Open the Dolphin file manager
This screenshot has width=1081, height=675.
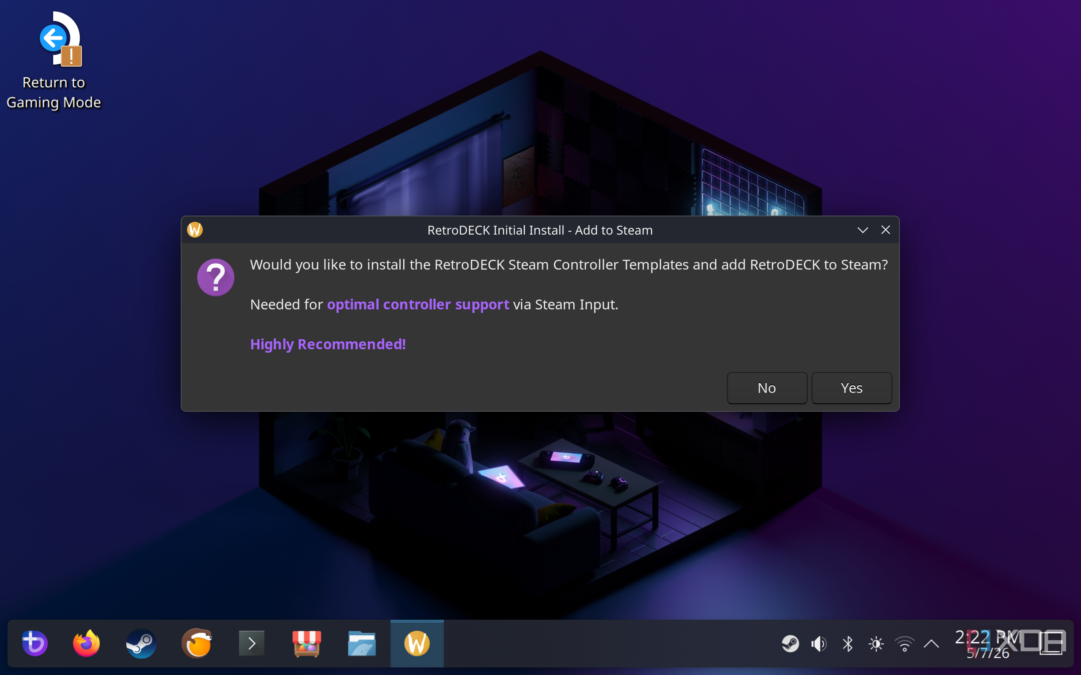362,643
